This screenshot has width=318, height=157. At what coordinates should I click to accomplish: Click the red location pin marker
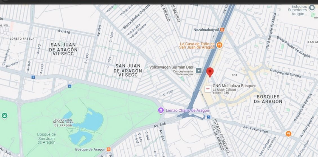pyautogui.click(x=210, y=72)
